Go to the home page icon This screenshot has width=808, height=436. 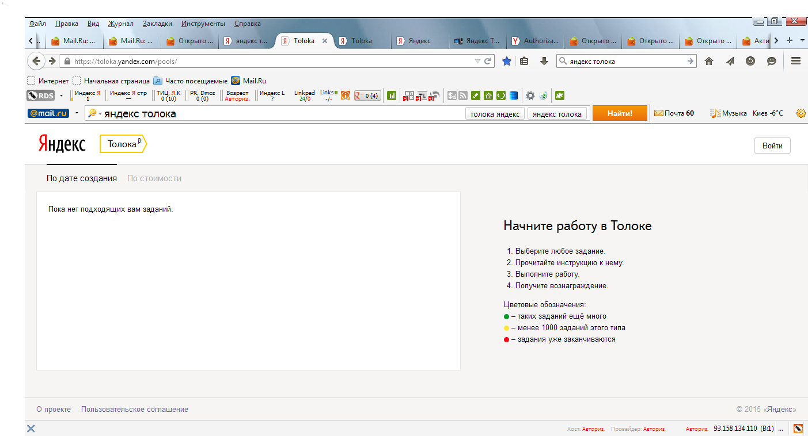point(709,61)
